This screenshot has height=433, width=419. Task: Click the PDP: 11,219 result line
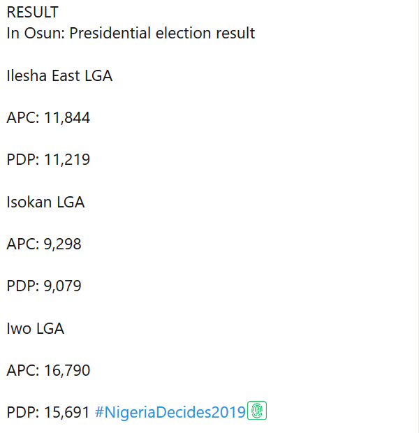tap(48, 160)
